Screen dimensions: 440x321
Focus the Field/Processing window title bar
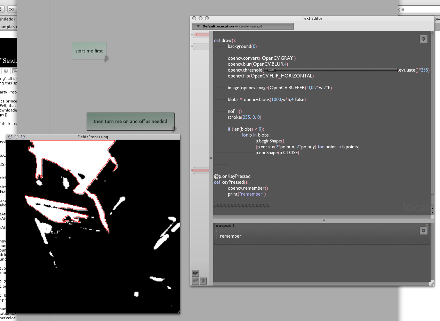point(93,137)
